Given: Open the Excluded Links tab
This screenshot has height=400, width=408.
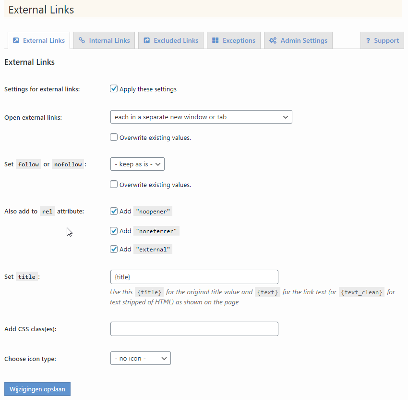Looking at the screenshot, I should (171, 40).
